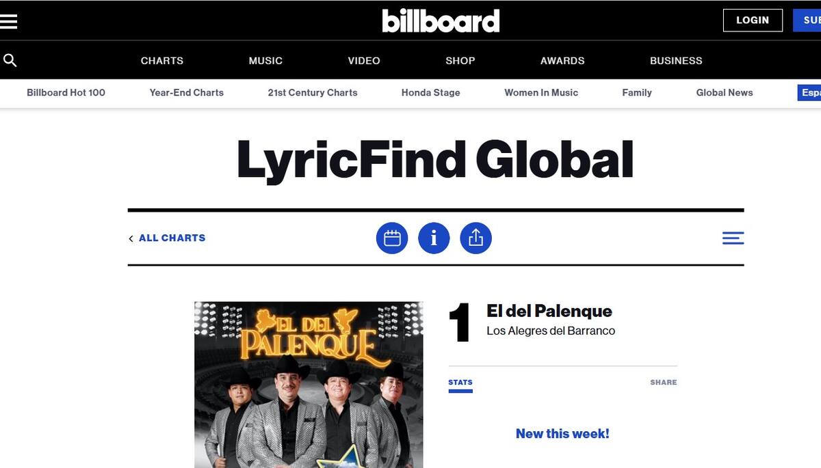Open the Honda Stage page
This screenshot has height=468, width=821.
(x=431, y=92)
